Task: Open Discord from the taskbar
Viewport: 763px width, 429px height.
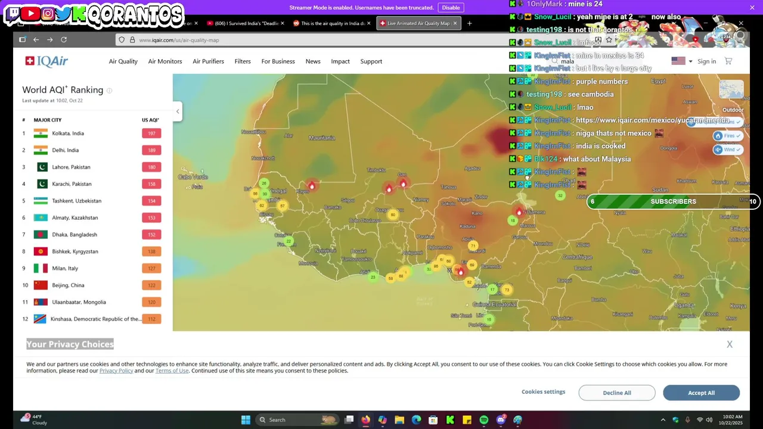Action: (501, 420)
